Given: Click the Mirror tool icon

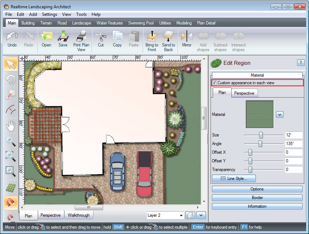Looking at the screenshot, I should (186, 36).
